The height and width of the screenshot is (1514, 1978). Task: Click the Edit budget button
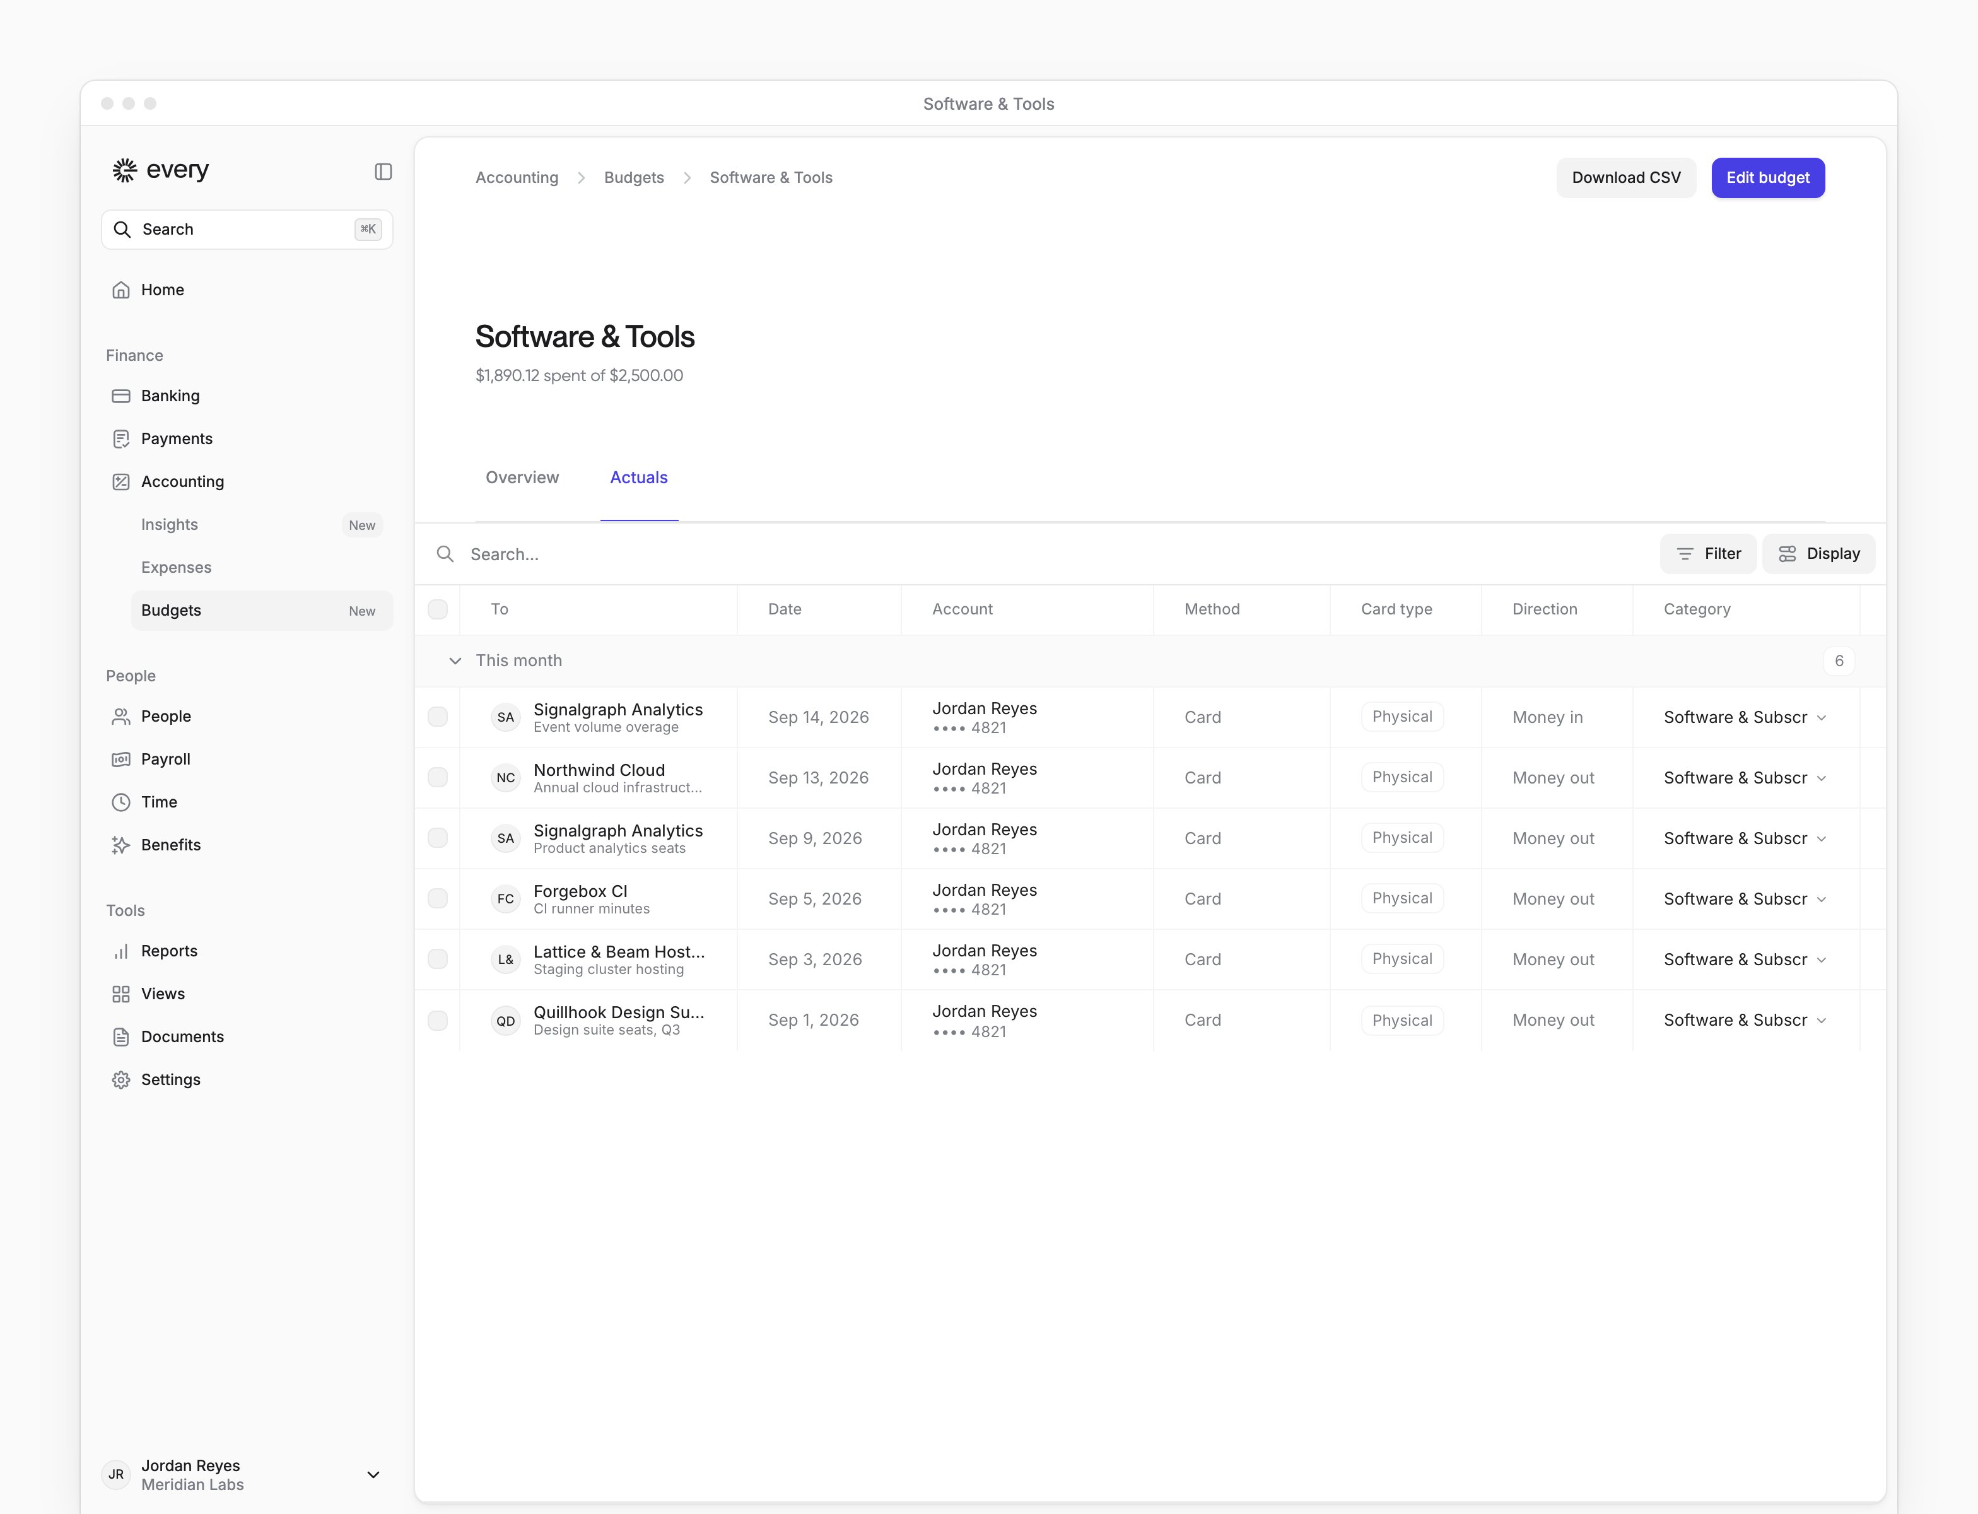tap(1768, 177)
